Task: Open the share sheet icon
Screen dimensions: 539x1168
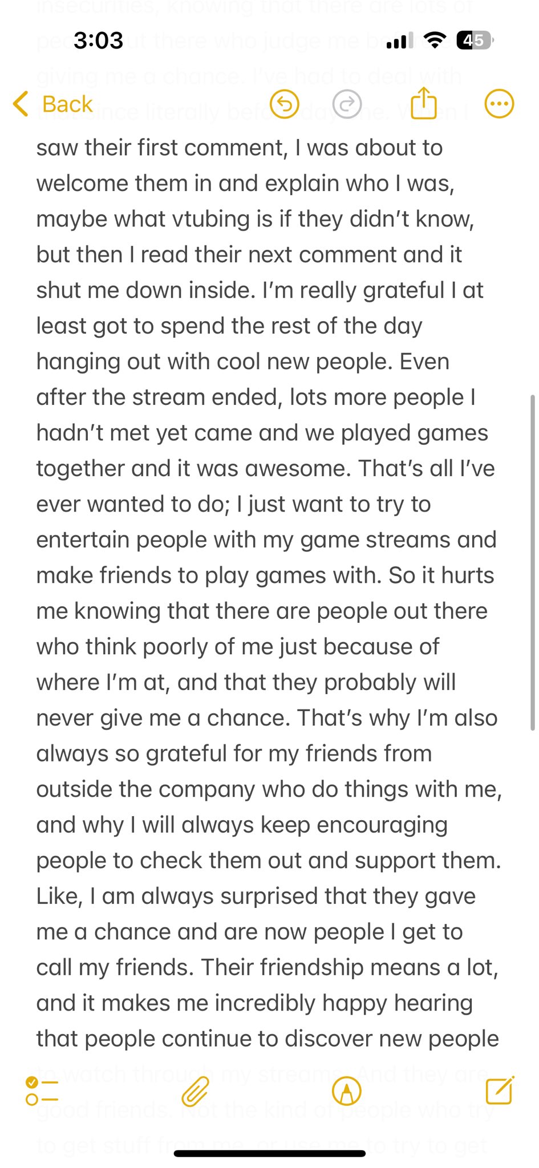Action: 424,103
